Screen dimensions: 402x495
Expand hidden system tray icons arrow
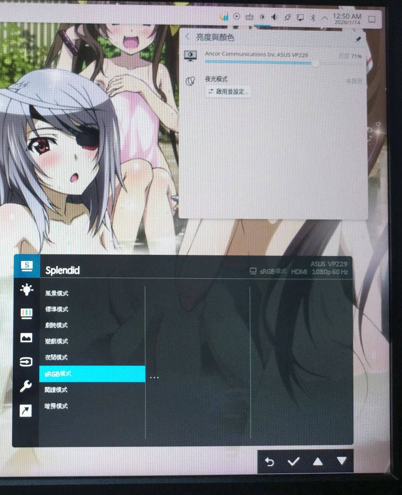(324, 18)
